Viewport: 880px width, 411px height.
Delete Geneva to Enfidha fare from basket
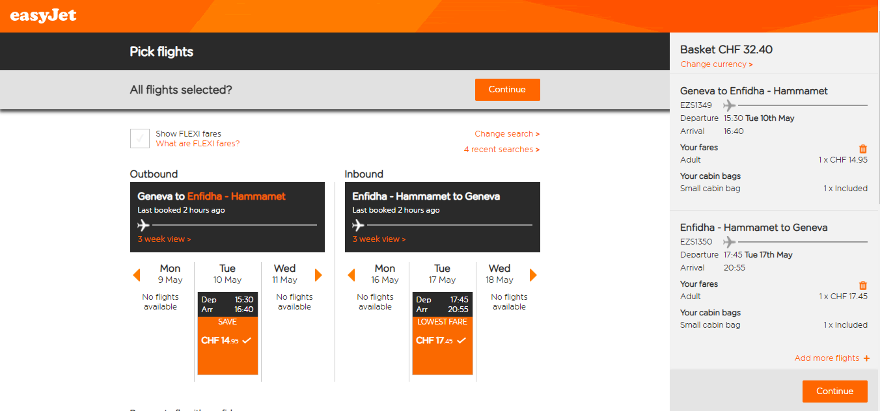[863, 149]
